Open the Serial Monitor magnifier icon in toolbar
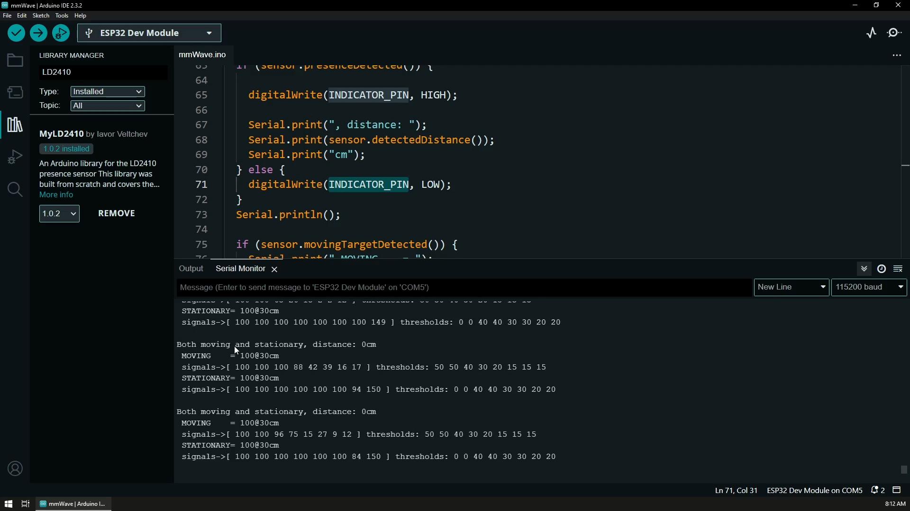910x511 pixels. pos(895,33)
